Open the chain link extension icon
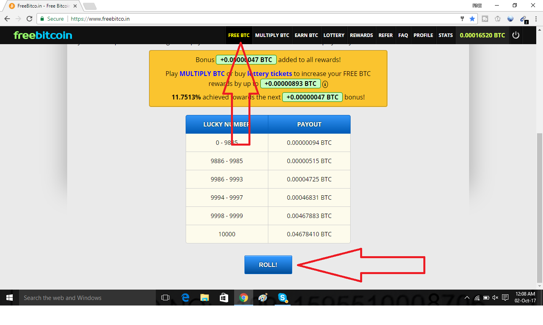 pos(524,19)
